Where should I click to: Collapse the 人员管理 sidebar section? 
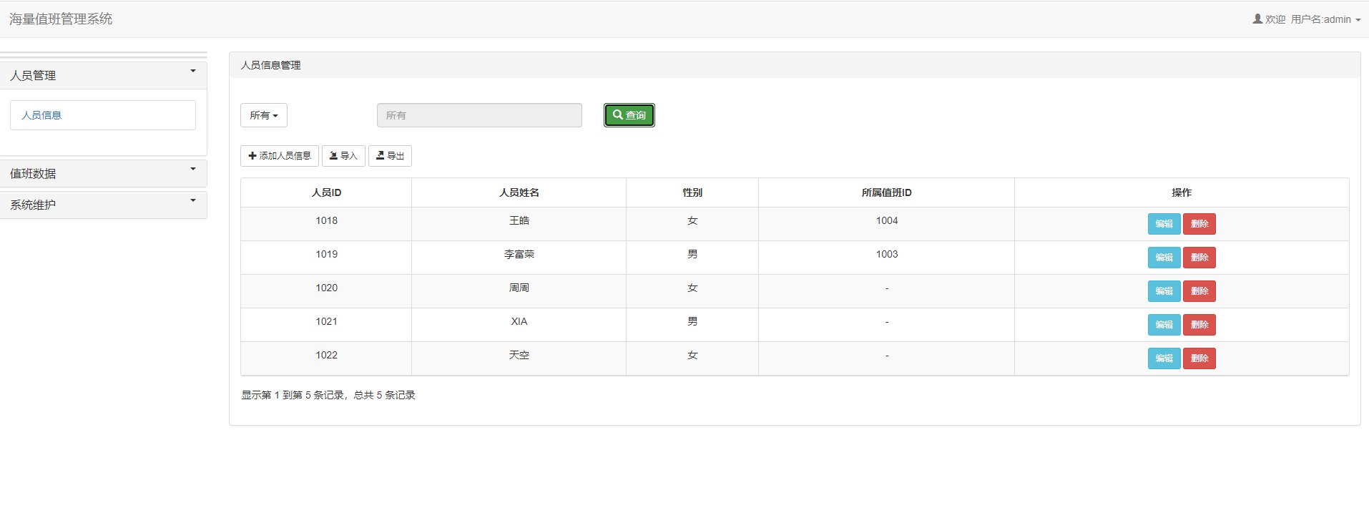tap(104, 75)
